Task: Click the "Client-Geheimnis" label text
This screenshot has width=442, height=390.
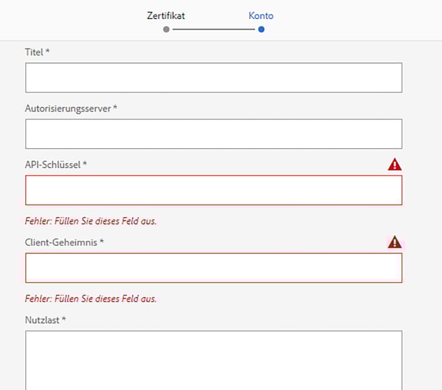Action: pos(61,242)
